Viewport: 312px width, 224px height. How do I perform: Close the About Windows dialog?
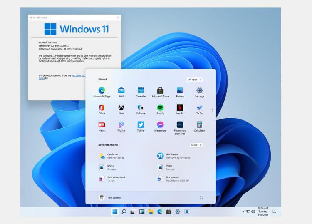(x=118, y=17)
